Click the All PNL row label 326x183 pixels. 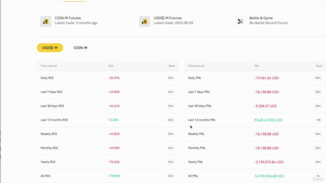point(193,176)
